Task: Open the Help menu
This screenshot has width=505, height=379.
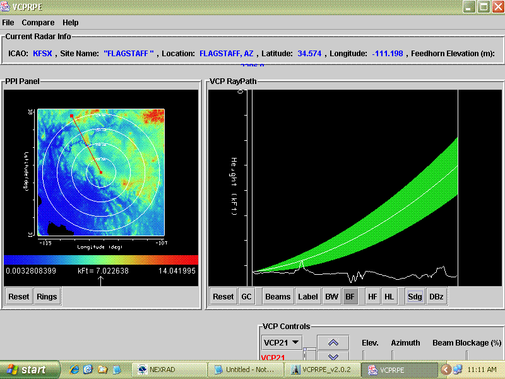Action: 71,22
